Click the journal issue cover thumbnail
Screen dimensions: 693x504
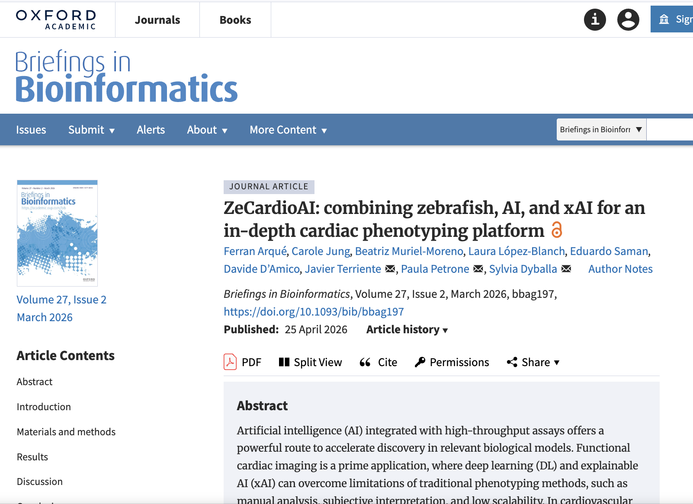tap(57, 233)
